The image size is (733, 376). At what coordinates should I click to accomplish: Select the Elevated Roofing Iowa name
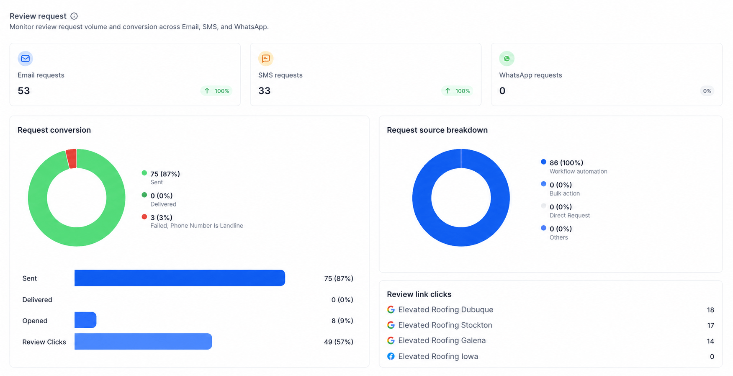click(x=438, y=356)
